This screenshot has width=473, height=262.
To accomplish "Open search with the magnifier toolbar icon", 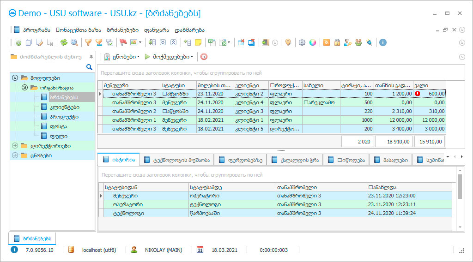I will [74, 42].
